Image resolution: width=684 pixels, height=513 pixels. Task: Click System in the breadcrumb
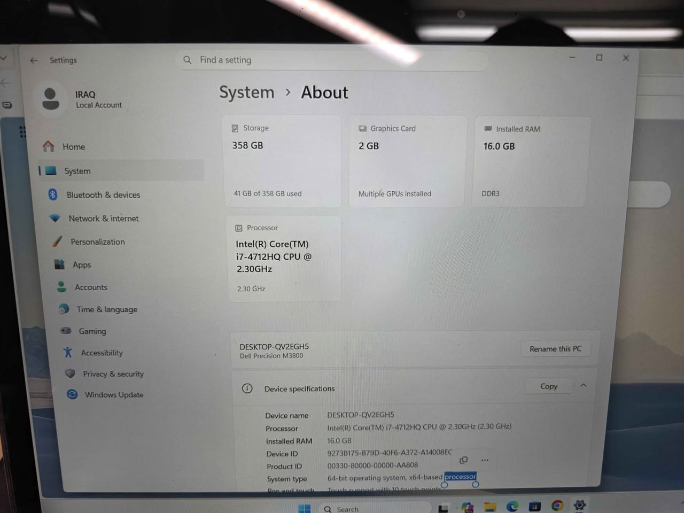(x=246, y=92)
